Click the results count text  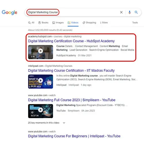pyautogui.click(x=50, y=30)
